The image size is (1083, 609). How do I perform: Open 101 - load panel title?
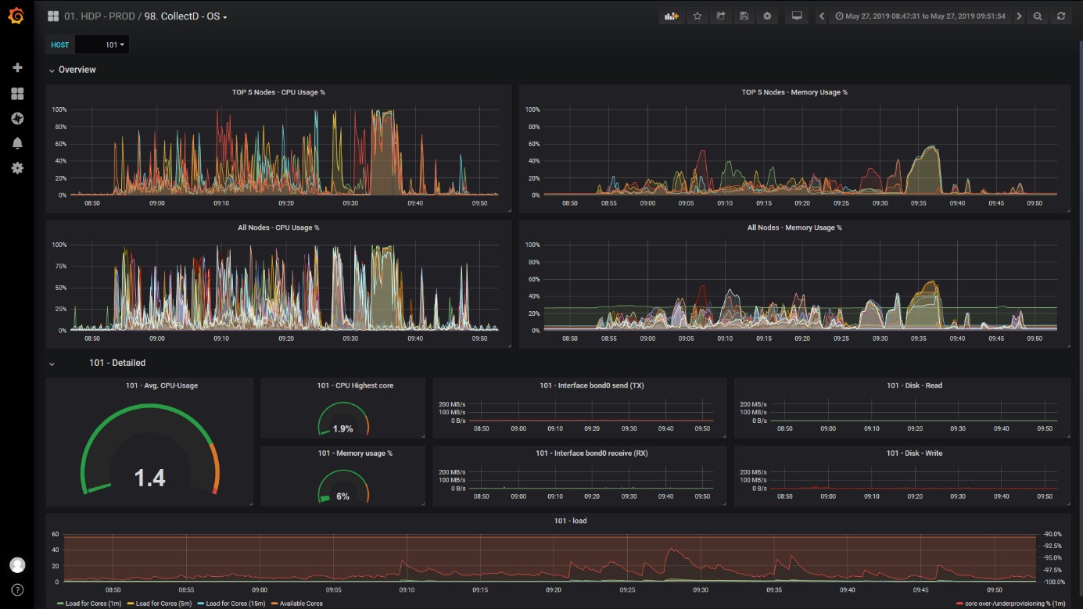[x=570, y=521]
